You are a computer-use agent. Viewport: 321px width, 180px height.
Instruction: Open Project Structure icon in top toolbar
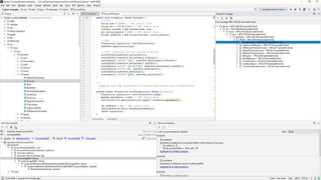point(314,9)
